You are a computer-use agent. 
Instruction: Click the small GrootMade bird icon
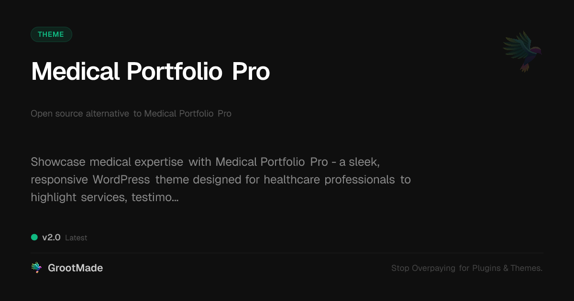[x=36, y=268]
